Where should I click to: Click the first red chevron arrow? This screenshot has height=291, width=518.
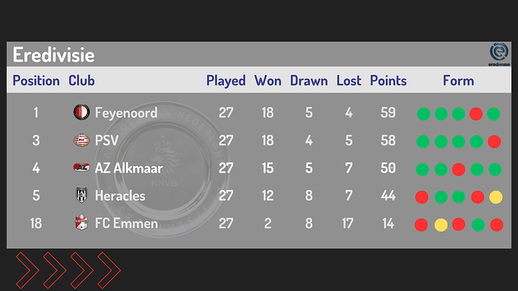[27, 270]
